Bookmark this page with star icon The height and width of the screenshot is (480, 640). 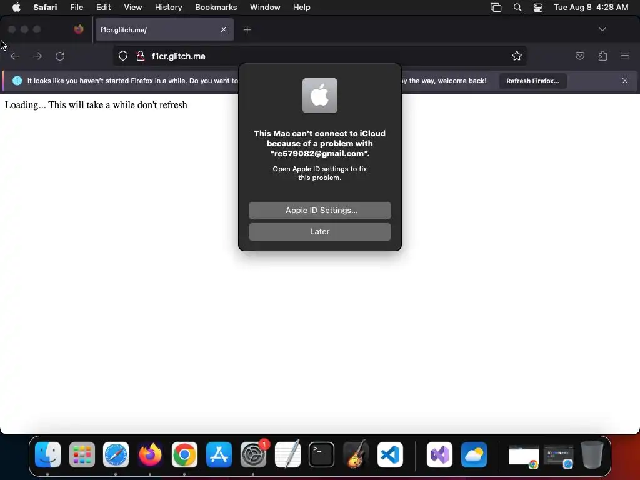tap(516, 56)
